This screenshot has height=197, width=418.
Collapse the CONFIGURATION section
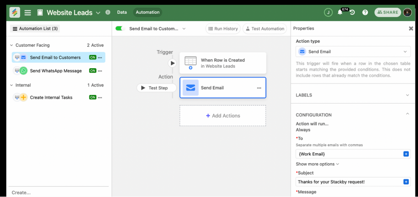(407, 114)
